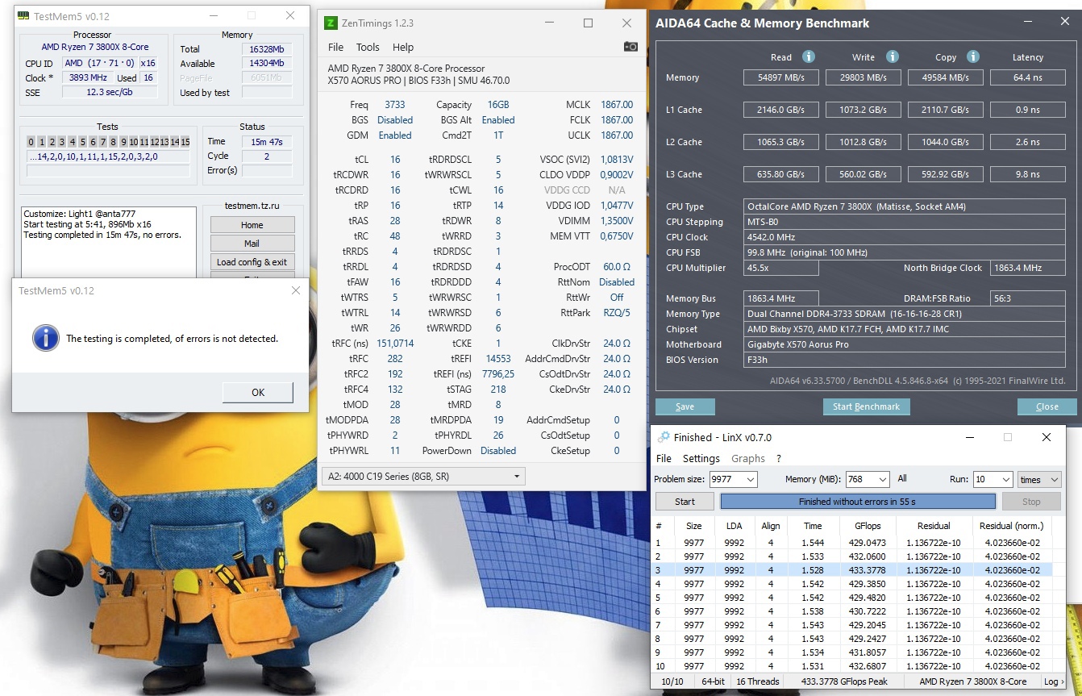Click the TestMem5 title bar app icon
The width and height of the screenshot is (1082, 696).
click(23, 16)
